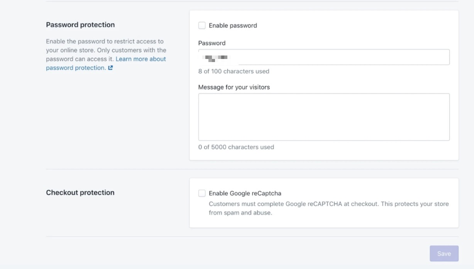The width and height of the screenshot is (474, 269).
Task: Enable the password protection checkbox
Action: point(202,25)
